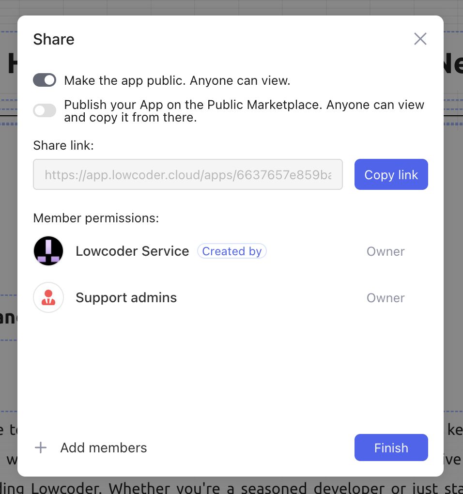This screenshot has height=494, width=463.
Task: Click the Support admins group icon
Action: 48,297
